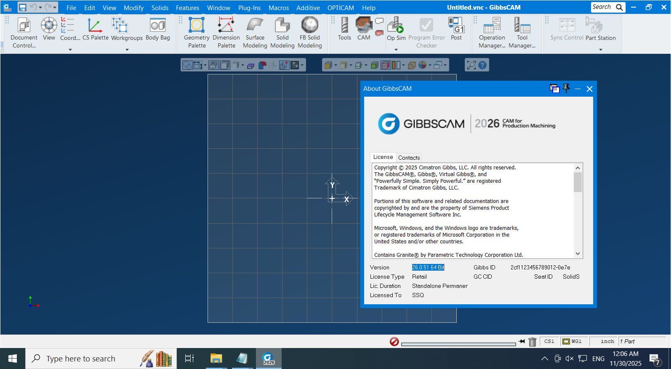Screen dimensions: 671x369
Task: Open the CS Palette
Action: (x=95, y=29)
